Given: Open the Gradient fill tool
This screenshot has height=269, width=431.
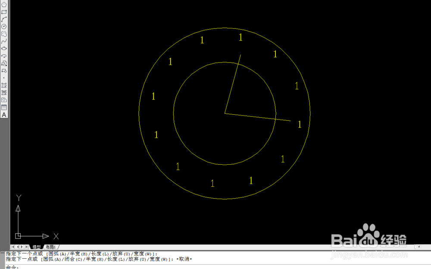Looking at the screenshot, I should click(4, 93).
